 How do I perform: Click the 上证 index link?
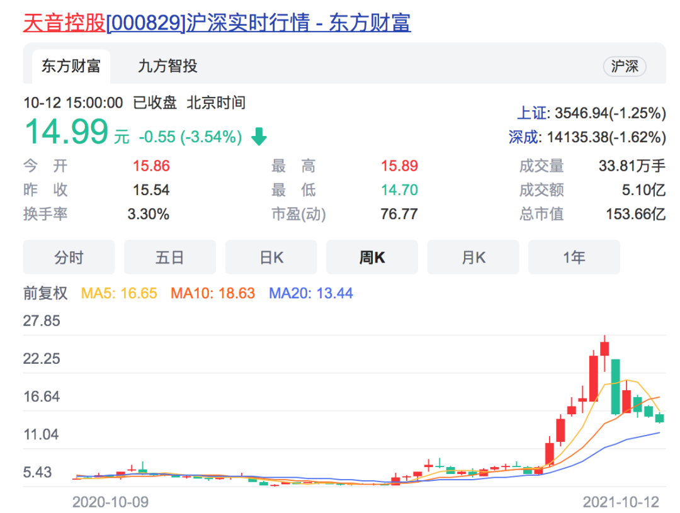point(531,113)
